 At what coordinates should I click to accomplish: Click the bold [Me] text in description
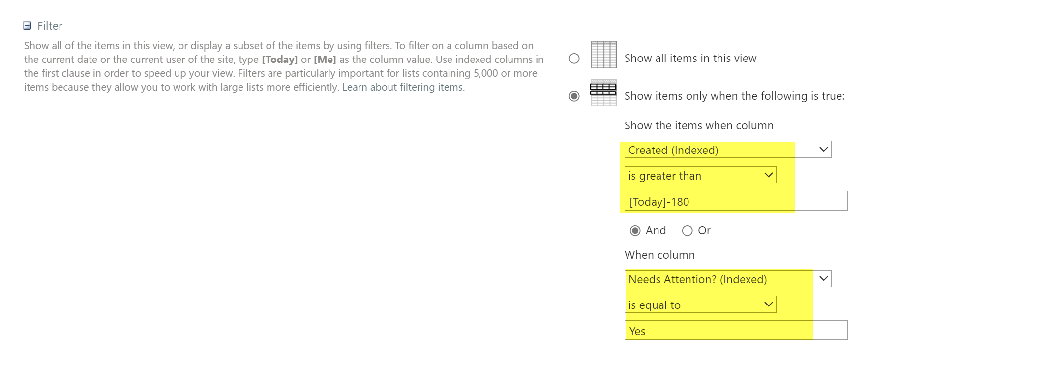point(325,60)
